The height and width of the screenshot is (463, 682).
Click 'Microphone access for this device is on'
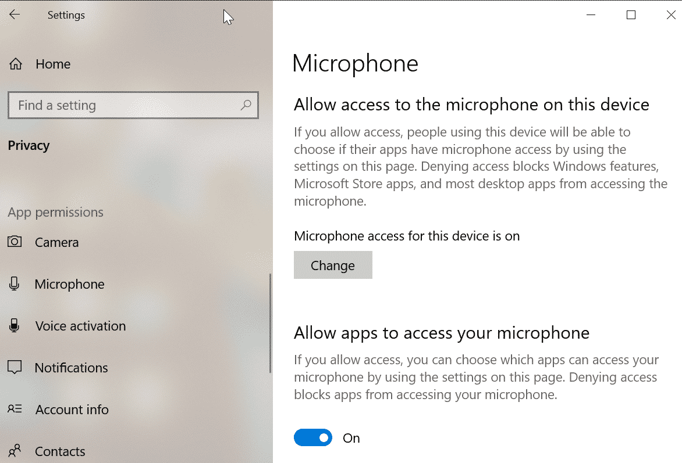click(x=407, y=236)
